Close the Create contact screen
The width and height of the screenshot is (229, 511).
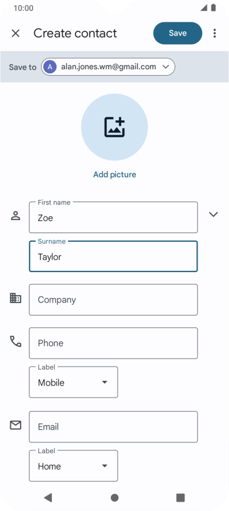pyautogui.click(x=15, y=33)
